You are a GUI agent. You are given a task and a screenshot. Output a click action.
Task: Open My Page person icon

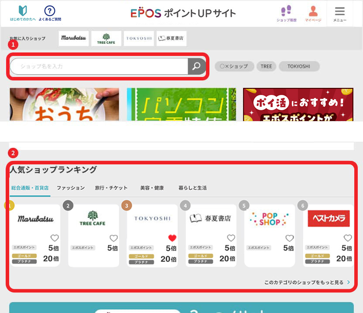(x=313, y=11)
